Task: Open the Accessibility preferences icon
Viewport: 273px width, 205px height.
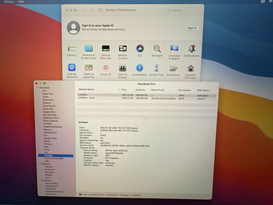Action: pos(140,68)
